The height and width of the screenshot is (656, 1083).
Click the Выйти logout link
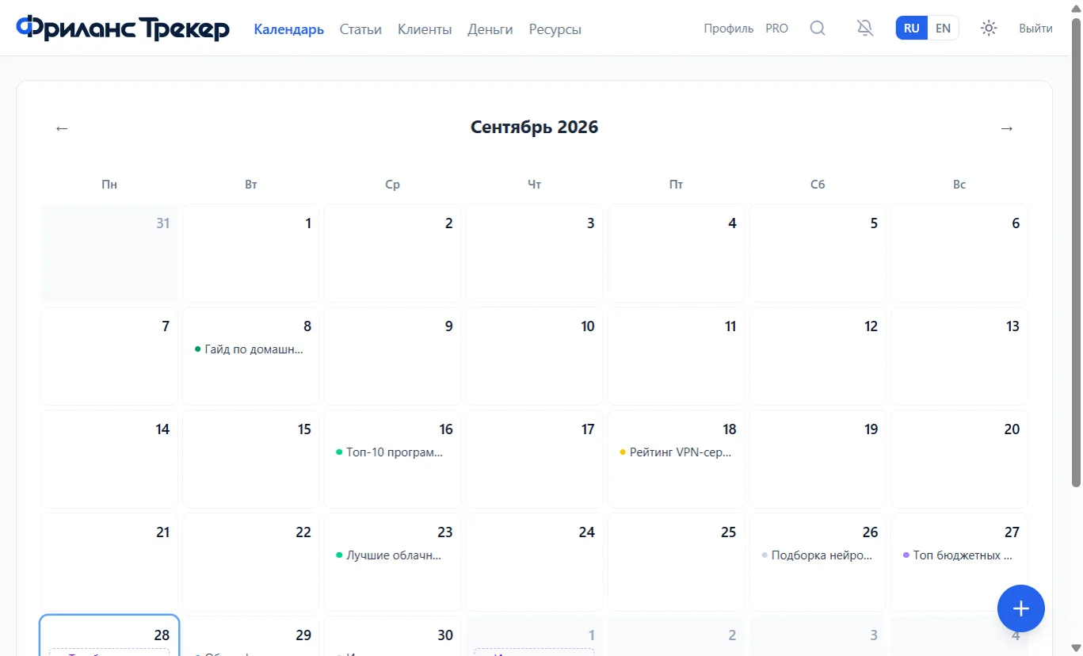[x=1035, y=29]
